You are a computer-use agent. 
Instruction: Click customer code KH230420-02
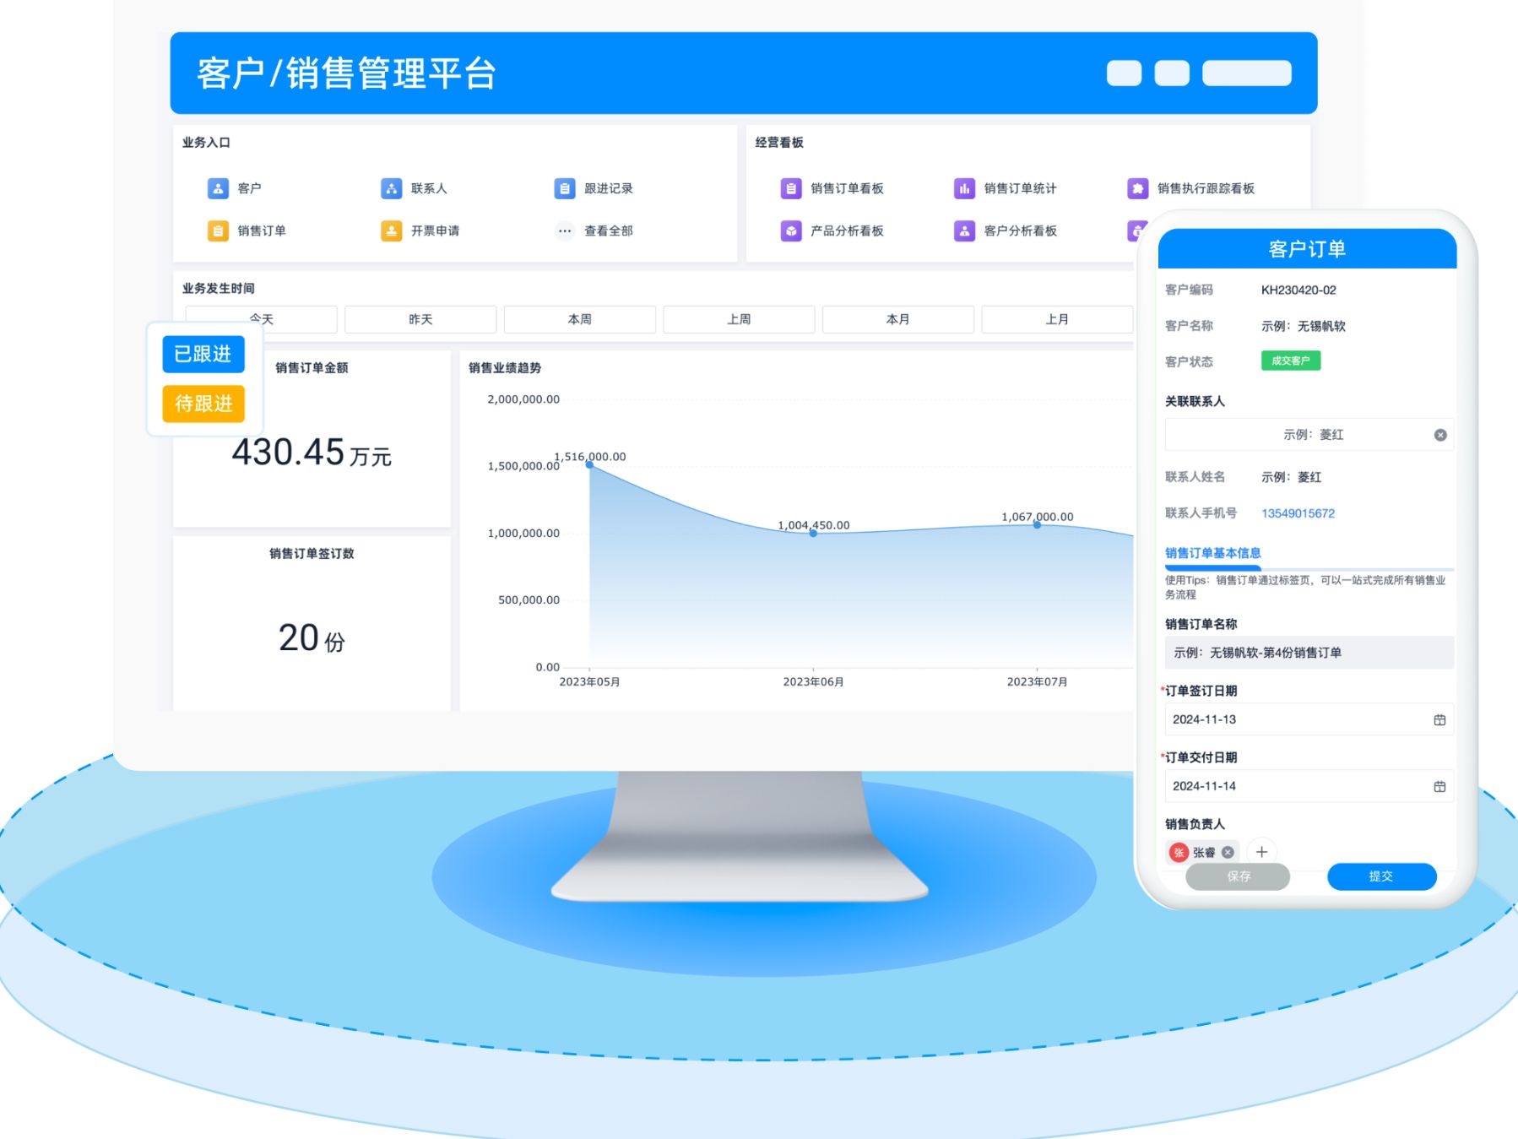pyautogui.click(x=1298, y=290)
